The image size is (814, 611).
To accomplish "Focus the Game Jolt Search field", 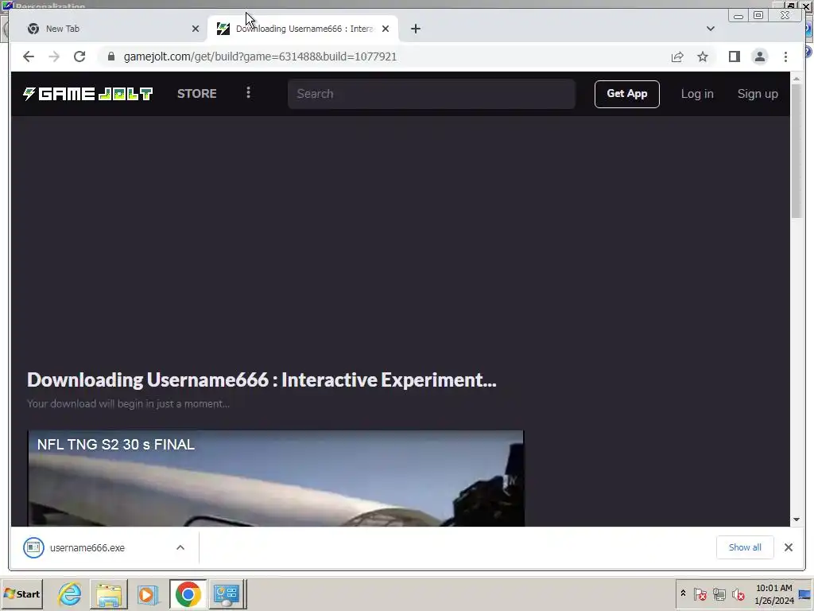I will click(432, 94).
